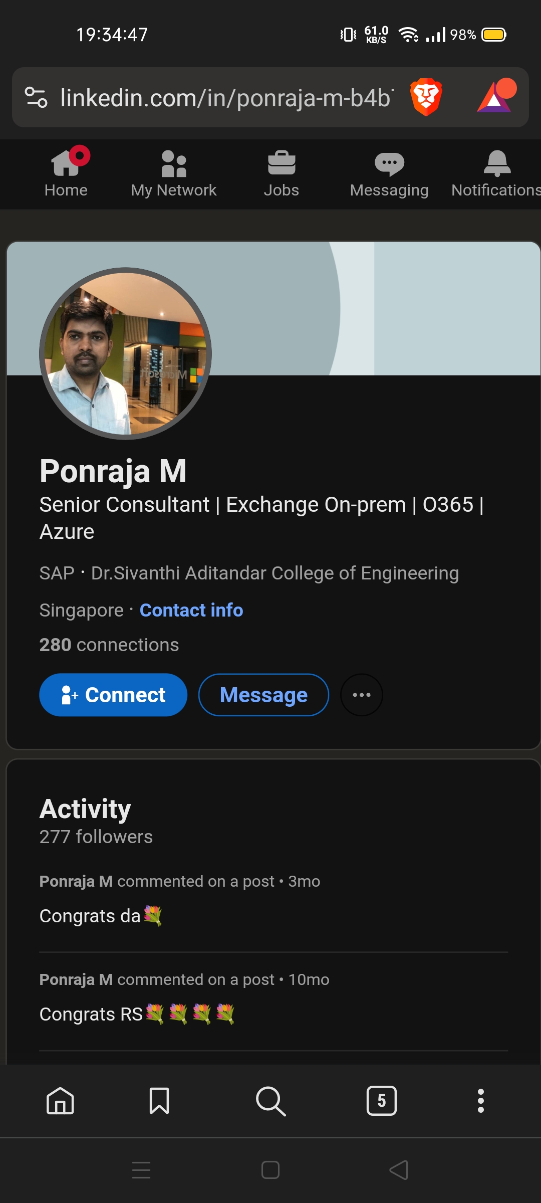Tap the browser search magnifier icon

270,1101
